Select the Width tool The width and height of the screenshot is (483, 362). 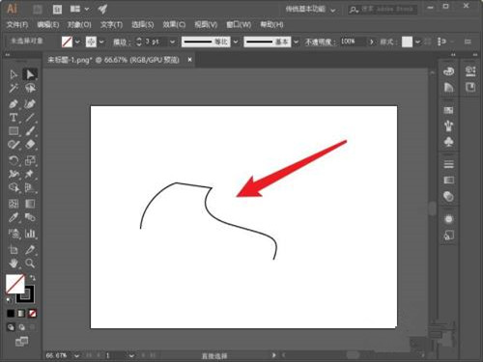14,174
